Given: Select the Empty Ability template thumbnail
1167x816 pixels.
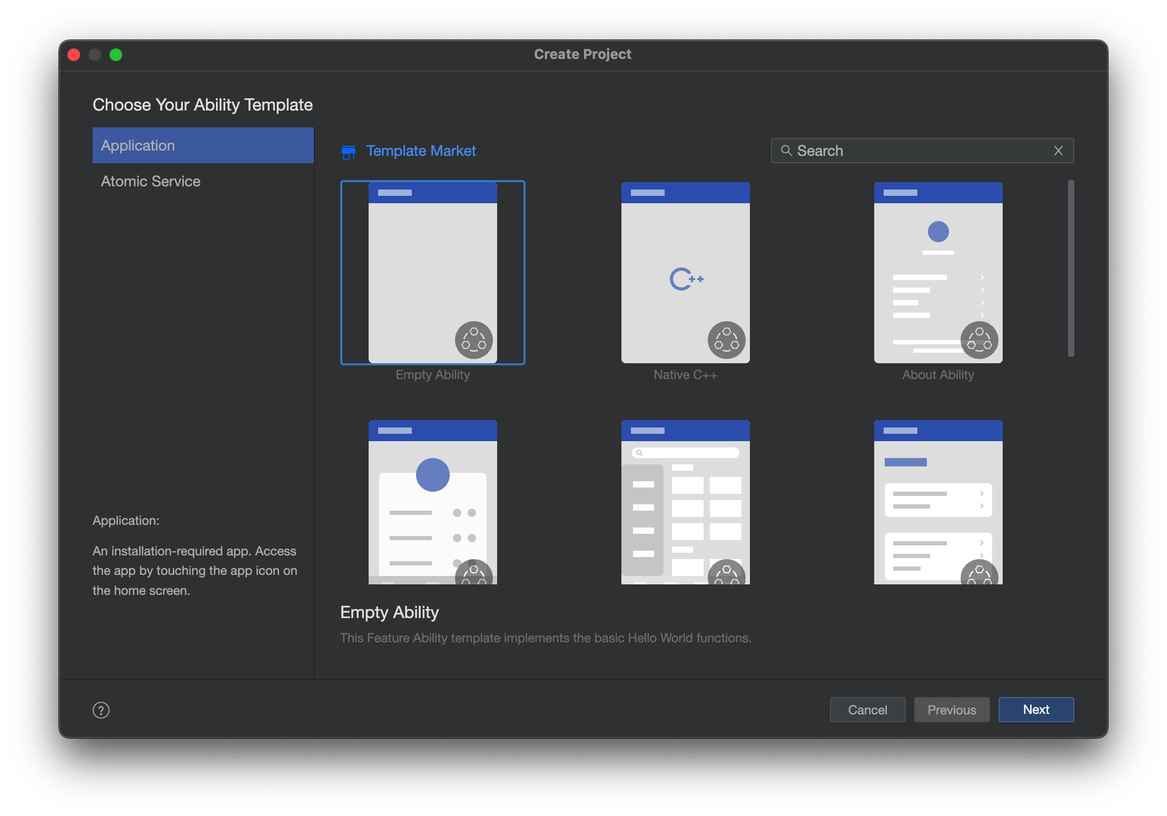Looking at the screenshot, I should click(x=433, y=273).
